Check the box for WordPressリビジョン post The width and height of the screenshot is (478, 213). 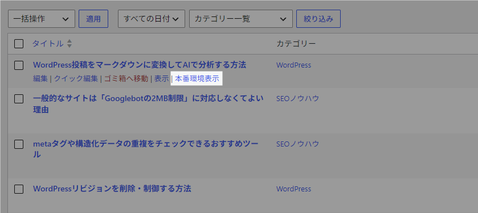tap(19, 189)
